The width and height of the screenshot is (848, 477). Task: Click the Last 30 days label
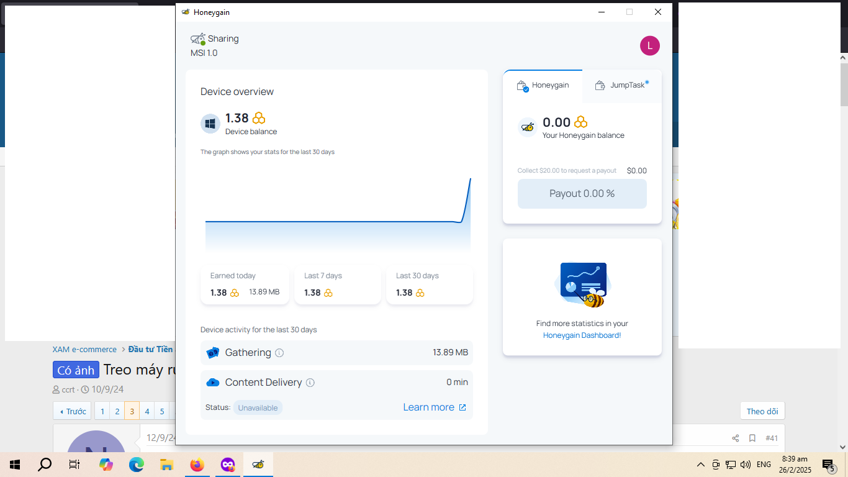click(x=417, y=276)
